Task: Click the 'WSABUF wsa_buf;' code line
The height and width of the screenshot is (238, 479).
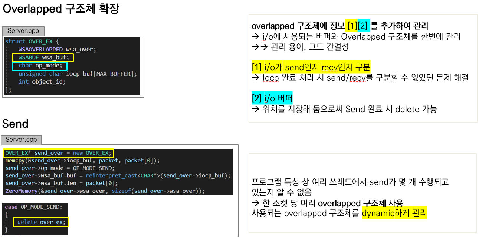Action: (x=43, y=58)
